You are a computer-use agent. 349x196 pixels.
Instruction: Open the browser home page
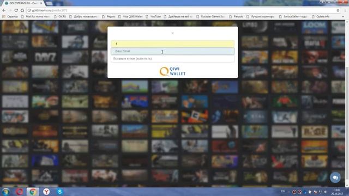pyautogui.click(x=22, y=10)
